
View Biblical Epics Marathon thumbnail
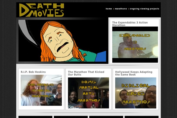pos(136,93)
